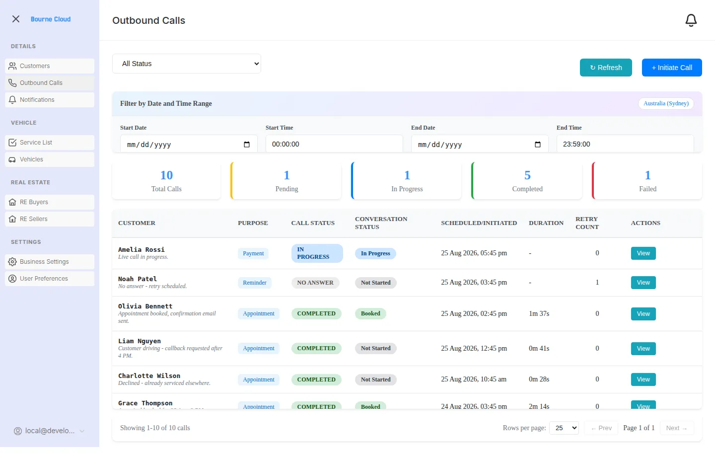The width and height of the screenshot is (715, 454).
Task: Open the rows per page dropdown
Action: coord(564,428)
